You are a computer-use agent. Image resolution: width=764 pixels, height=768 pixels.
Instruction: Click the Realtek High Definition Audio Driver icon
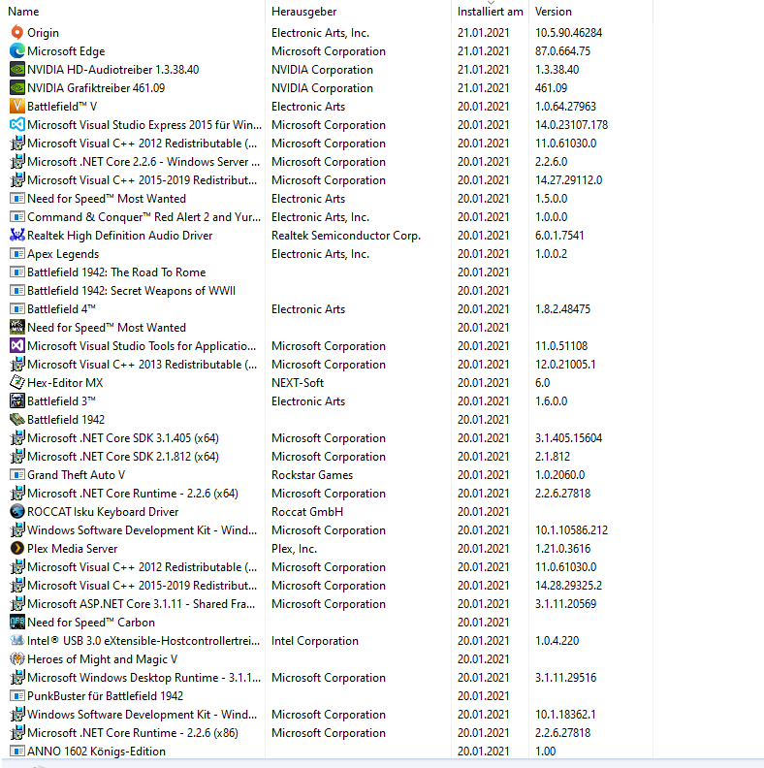pos(17,236)
